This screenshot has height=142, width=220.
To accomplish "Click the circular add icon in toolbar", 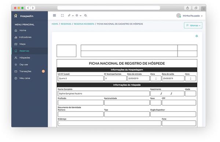I will pyautogui.click(x=77, y=15).
